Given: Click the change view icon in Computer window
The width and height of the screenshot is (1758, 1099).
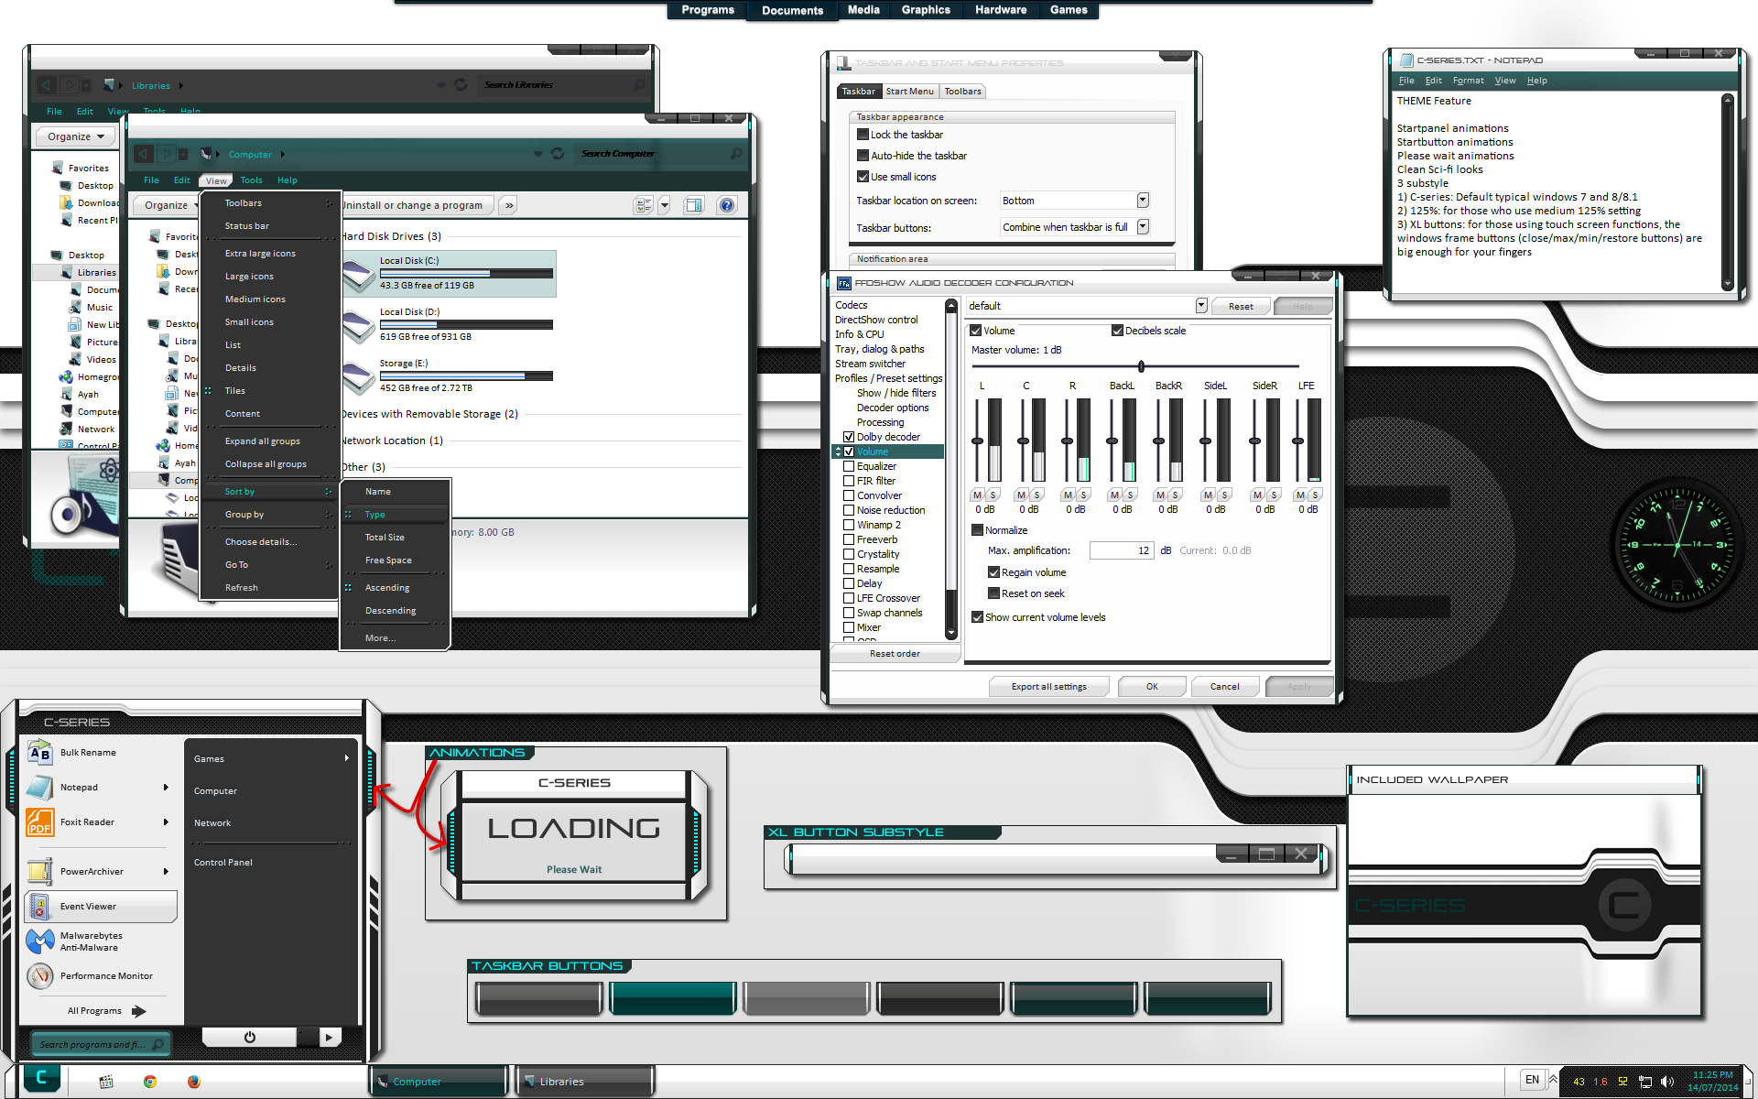Looking at the screenshot, I should coord(644,205).
